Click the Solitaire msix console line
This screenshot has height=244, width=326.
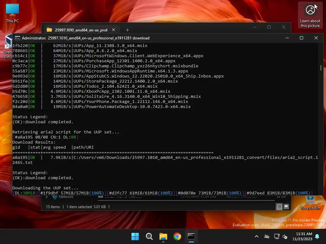pos(107,97)
